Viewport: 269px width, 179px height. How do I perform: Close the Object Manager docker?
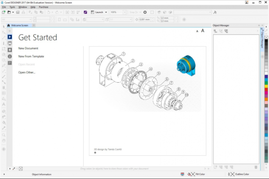[262, 26]
